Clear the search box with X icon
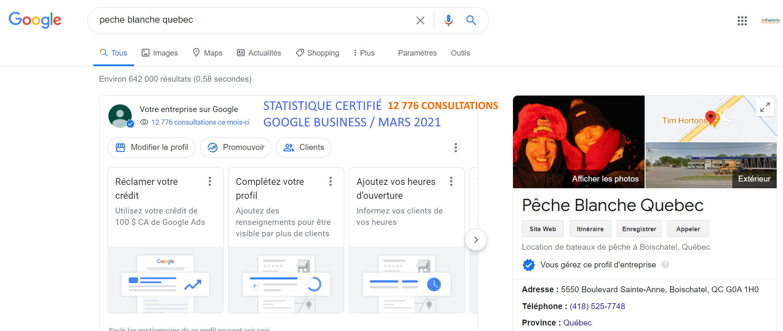The height and width of the screenshot is (331, 783). tap(420, 20)
